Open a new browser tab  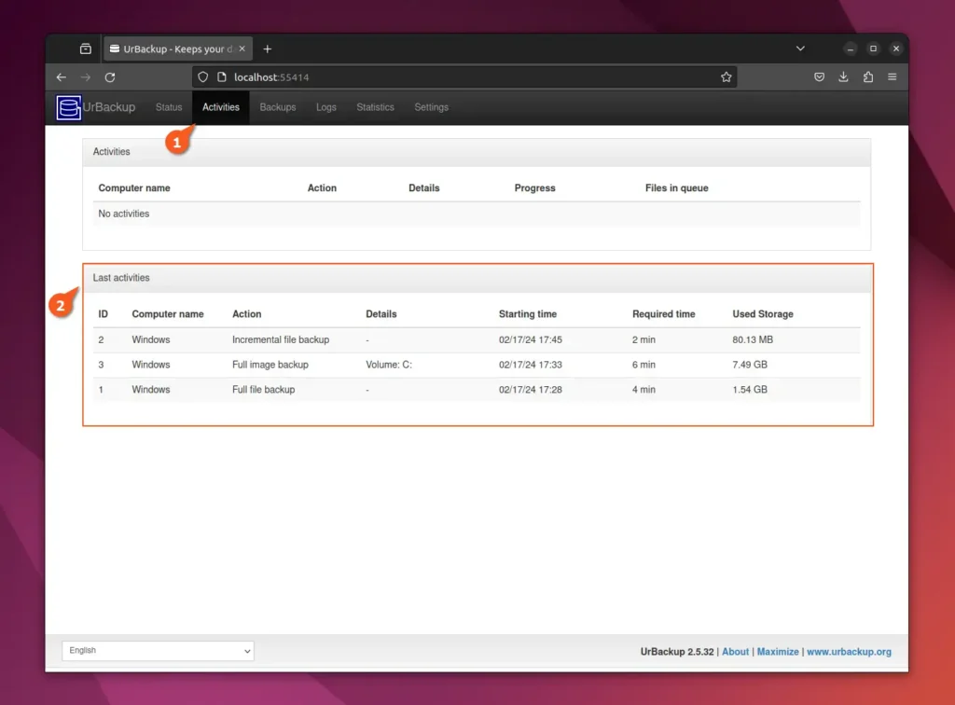tap(268, 48)
